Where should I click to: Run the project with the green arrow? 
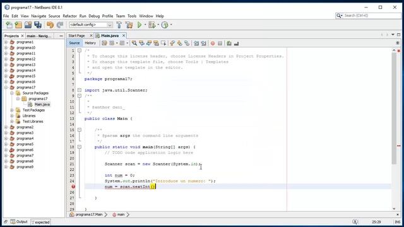[140, 25]
